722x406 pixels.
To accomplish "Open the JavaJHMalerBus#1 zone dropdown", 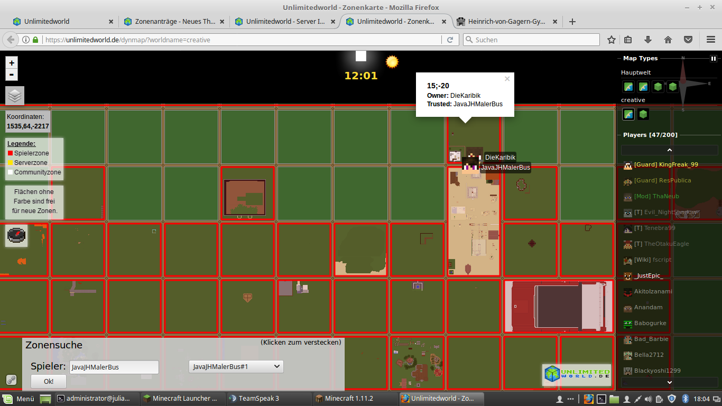I will click(x=236, y=366).
